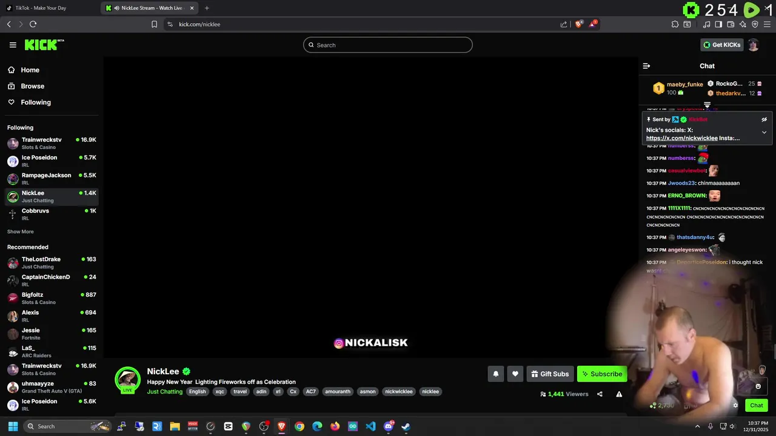Open a new browser tab
Viewport: 776px width, 436px height.
[x=207, y=8]
